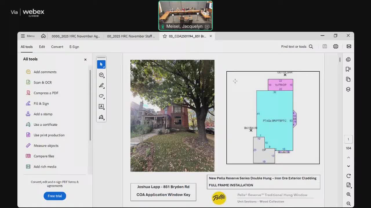Click the document's vertical scrollbar
This screenshot has height=208, width=371.
339,60
